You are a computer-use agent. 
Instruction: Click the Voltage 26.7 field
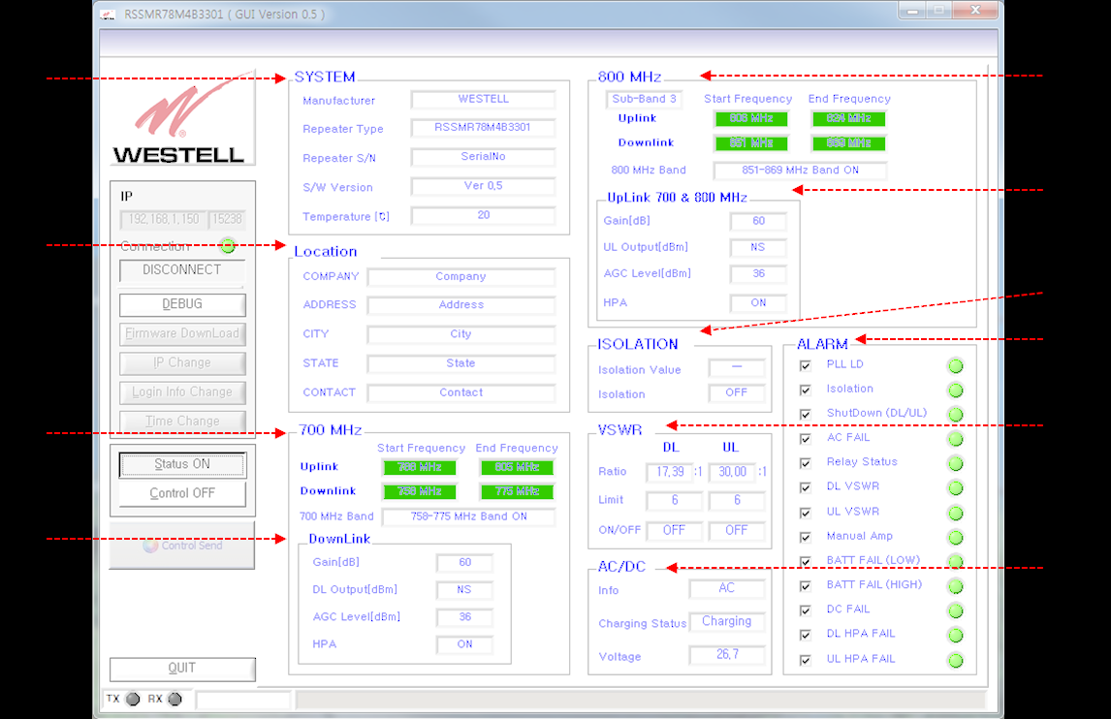tap(727, 655)
